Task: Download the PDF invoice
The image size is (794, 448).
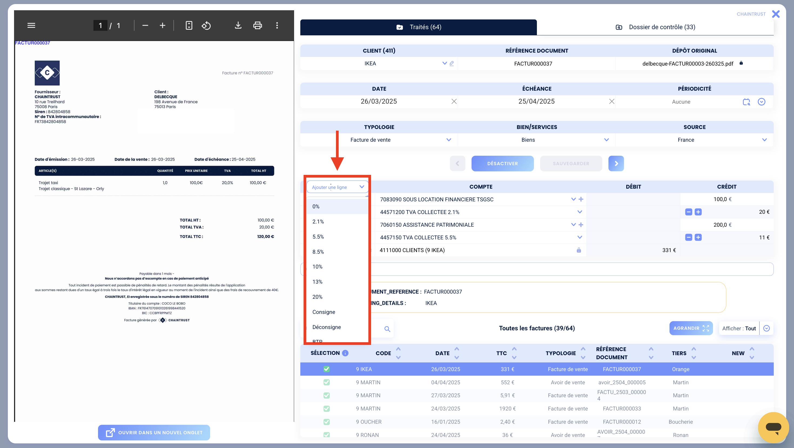Action: click(x=238, y=25)
